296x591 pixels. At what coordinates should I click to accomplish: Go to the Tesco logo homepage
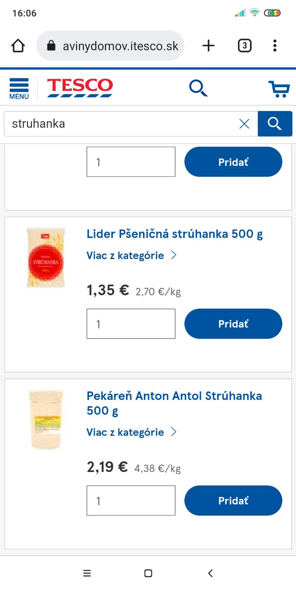click(x=80, y=88)
